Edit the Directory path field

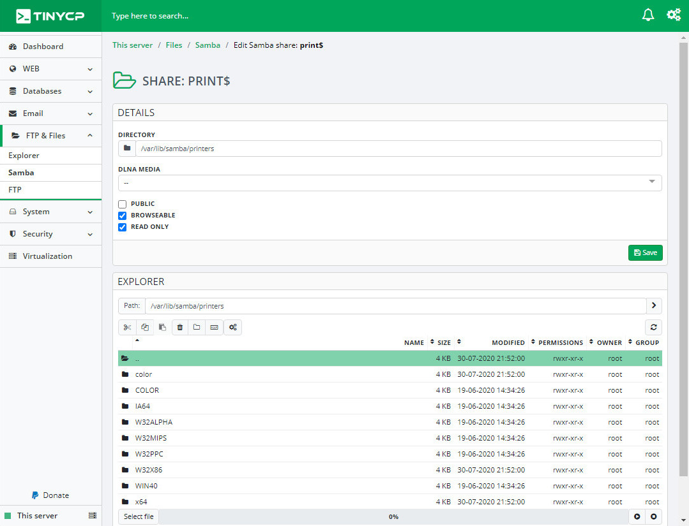398,149
